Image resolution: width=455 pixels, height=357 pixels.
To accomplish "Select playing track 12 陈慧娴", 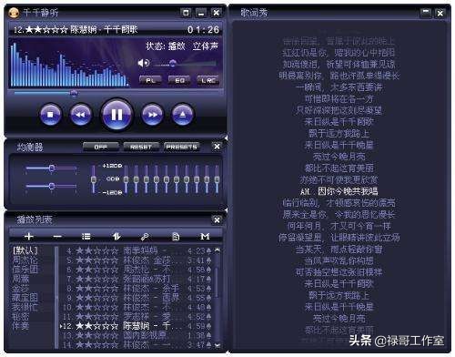I will tap(136, 326).
